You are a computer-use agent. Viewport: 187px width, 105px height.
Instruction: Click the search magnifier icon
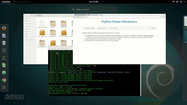click(x=73, y=9)
